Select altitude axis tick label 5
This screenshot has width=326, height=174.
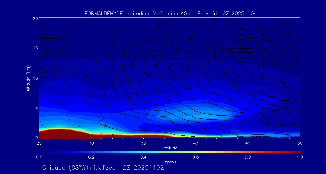(x=37, y=109)
